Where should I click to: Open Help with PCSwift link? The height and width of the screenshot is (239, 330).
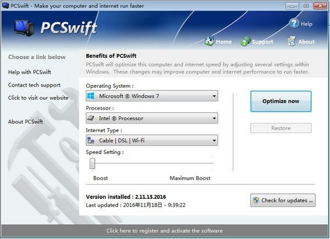[x=30, y=72]
